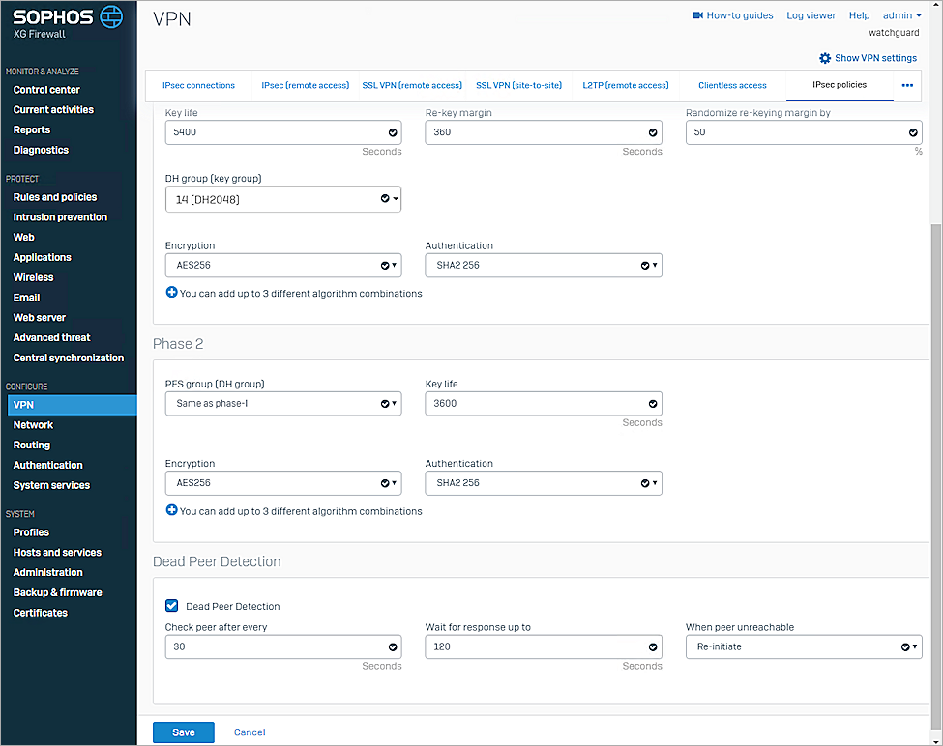Disable the Dead Peer Detection checkbox
This screenshot has width=943, height=746.
[x=171, y=605]
